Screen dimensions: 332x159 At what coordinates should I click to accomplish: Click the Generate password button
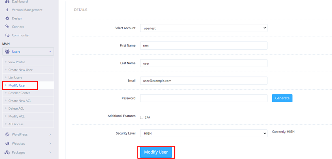point(282,98)
